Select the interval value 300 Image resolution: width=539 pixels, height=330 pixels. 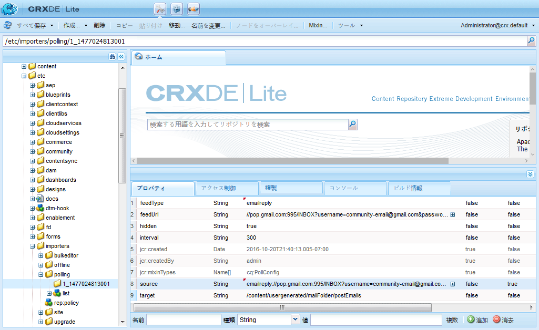[251, 238]
